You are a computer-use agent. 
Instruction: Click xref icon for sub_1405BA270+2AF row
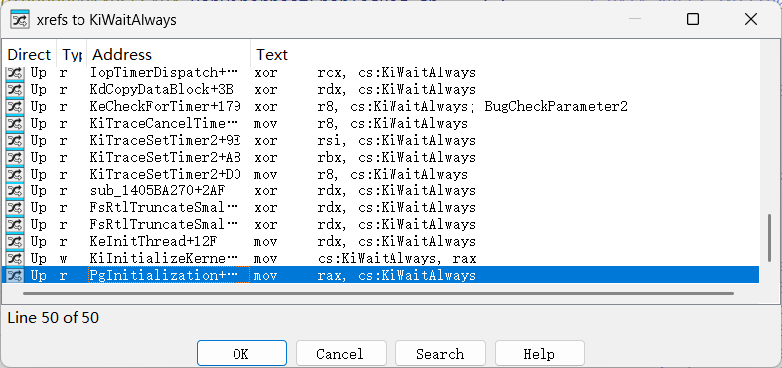(15, 191)
